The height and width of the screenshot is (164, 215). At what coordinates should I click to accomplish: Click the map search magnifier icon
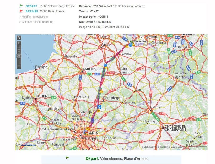click(x=19, y=38)
